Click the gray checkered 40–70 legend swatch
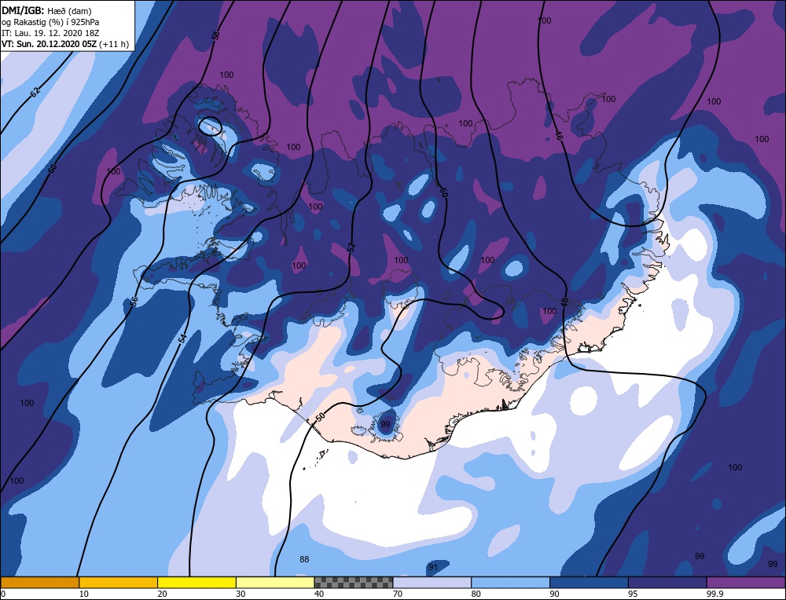 coord(354,582)
